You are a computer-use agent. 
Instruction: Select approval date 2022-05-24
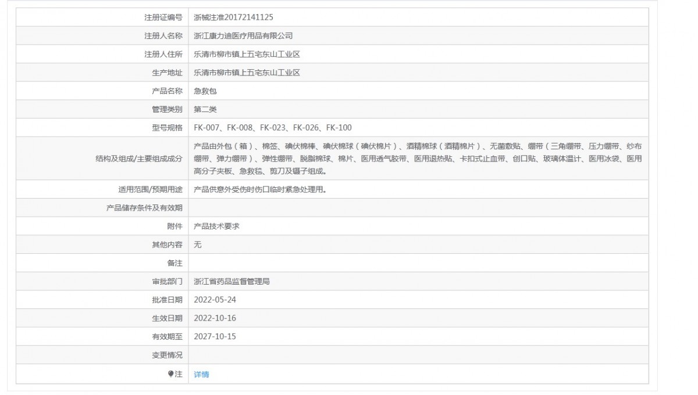(x=215, y=300)
